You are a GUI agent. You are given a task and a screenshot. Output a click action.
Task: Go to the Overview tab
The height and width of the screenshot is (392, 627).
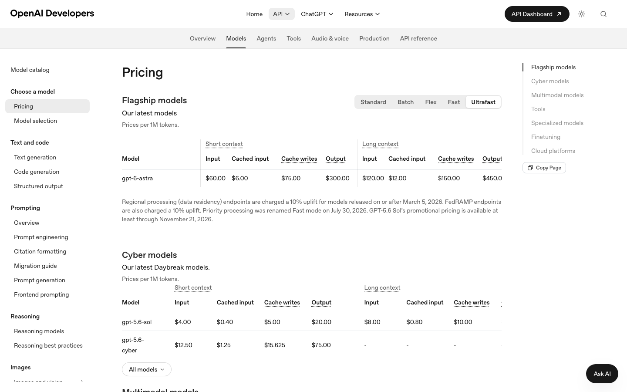(202, 38)
